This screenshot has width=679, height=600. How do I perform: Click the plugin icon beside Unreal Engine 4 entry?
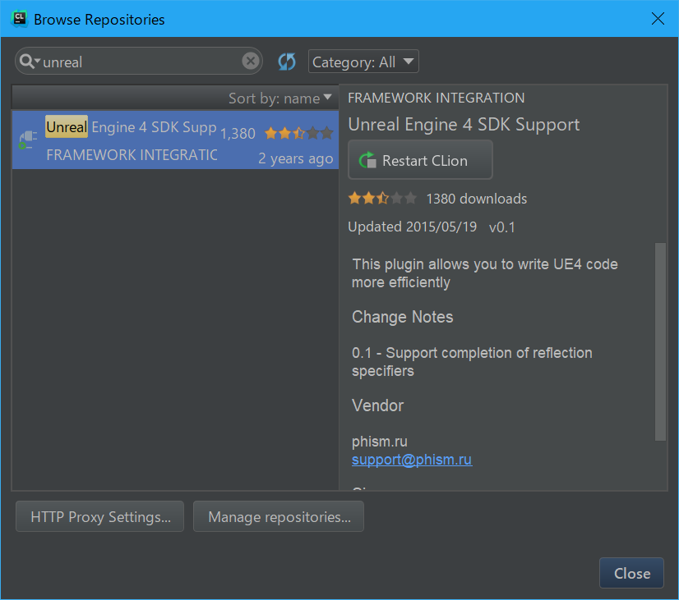(28, 140)
